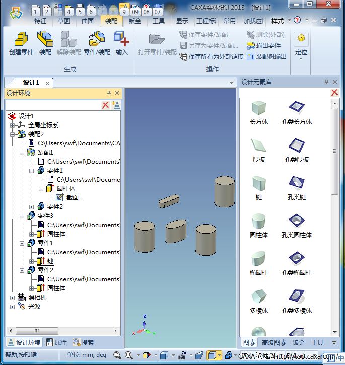Select the 孔类圆柱体 element
Image resolution: width=345 pixels, height=365 pixels.
(297, 226)
